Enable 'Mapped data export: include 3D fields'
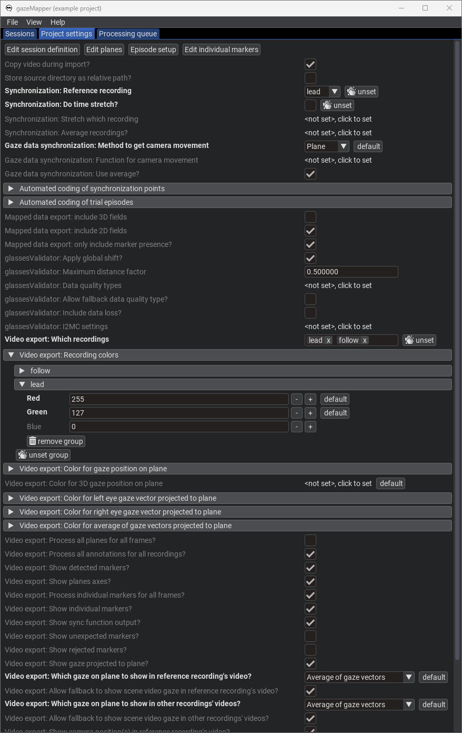This screenshot has height=733, width=462. click(x=310, y=217)
